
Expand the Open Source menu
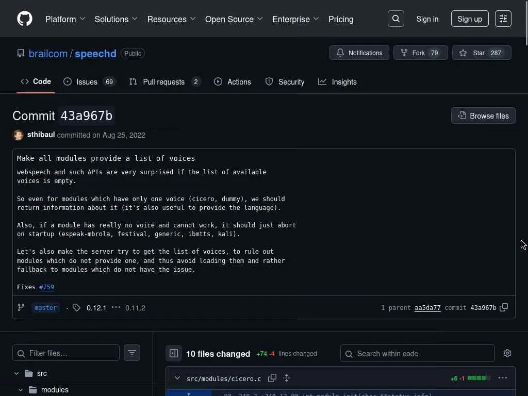click(x=234, y=19)
